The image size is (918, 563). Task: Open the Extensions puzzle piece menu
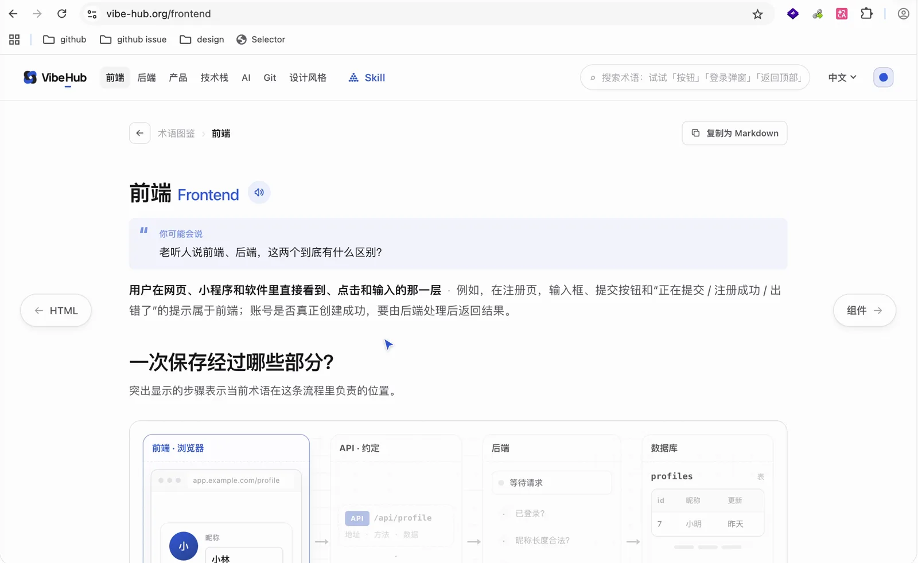point(866,14)
